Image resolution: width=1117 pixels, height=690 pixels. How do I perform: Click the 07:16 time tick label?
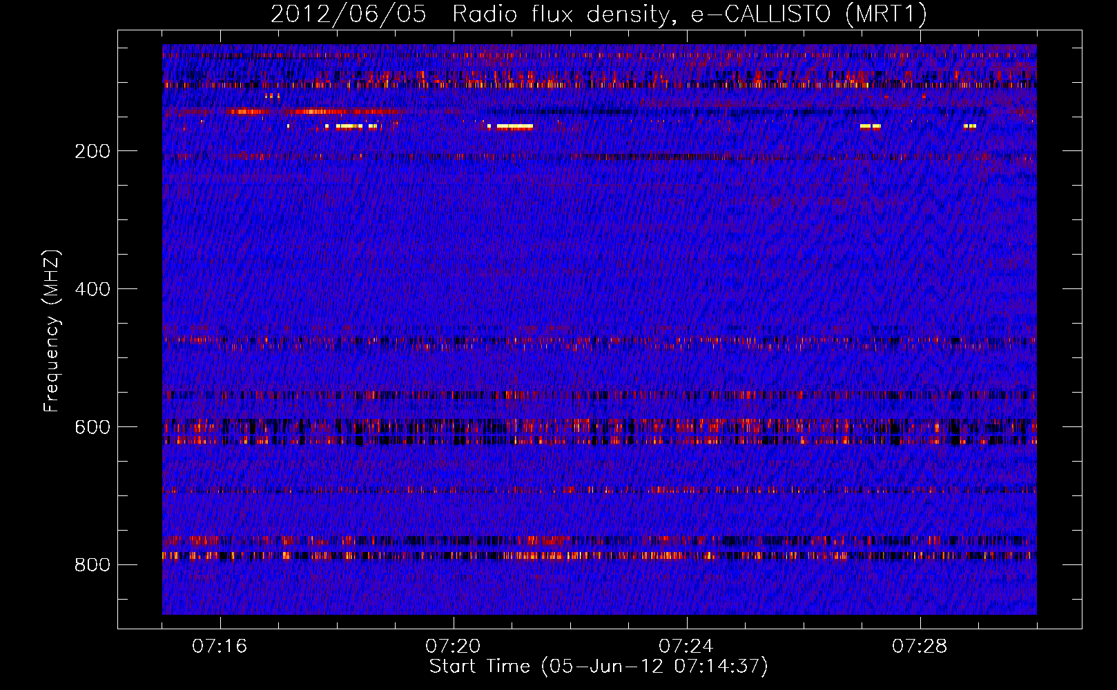[220, 647]
